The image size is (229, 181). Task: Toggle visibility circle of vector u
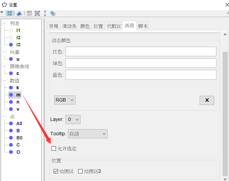click(11, 59)
